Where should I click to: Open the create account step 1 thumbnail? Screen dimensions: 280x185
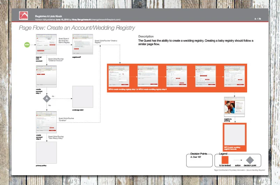(x=46, y=76)
